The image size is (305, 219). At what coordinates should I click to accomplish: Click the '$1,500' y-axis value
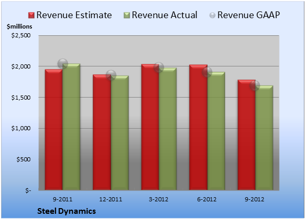coord(21,98)
